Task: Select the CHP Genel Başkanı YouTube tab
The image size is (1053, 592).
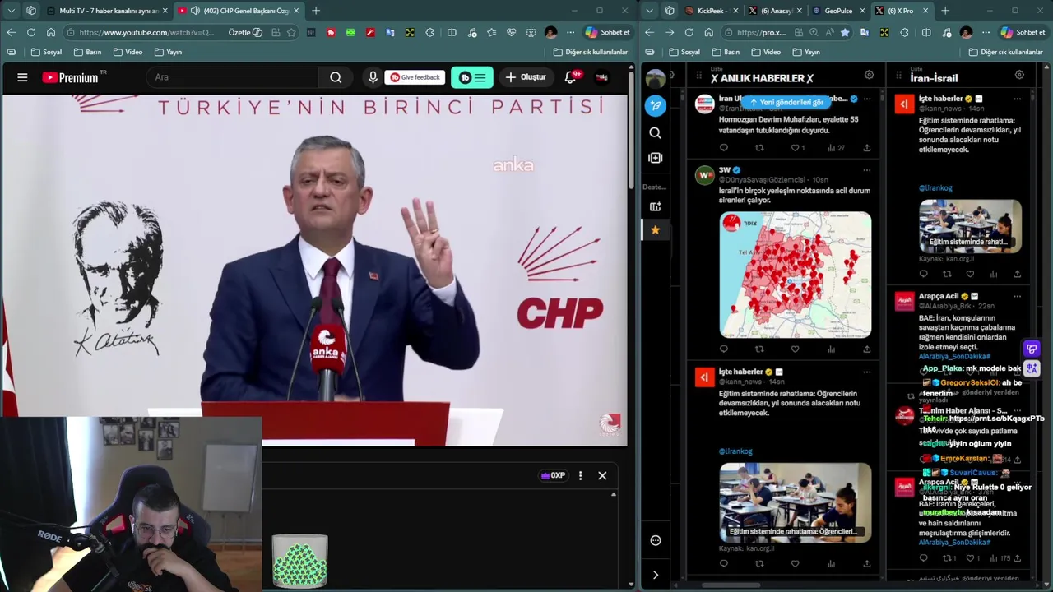Action: pyautogui.click(x=239, y=11)
